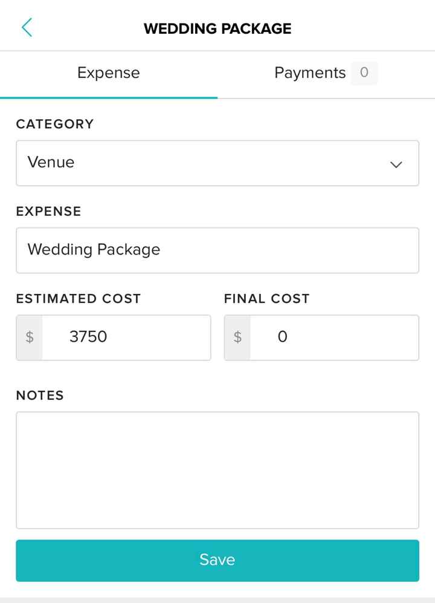Tap the Payments count badge showing 0

(x=364, y=73)
